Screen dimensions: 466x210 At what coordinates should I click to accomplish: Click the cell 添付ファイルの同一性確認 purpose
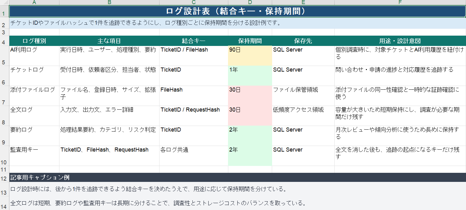click(400, 96)
